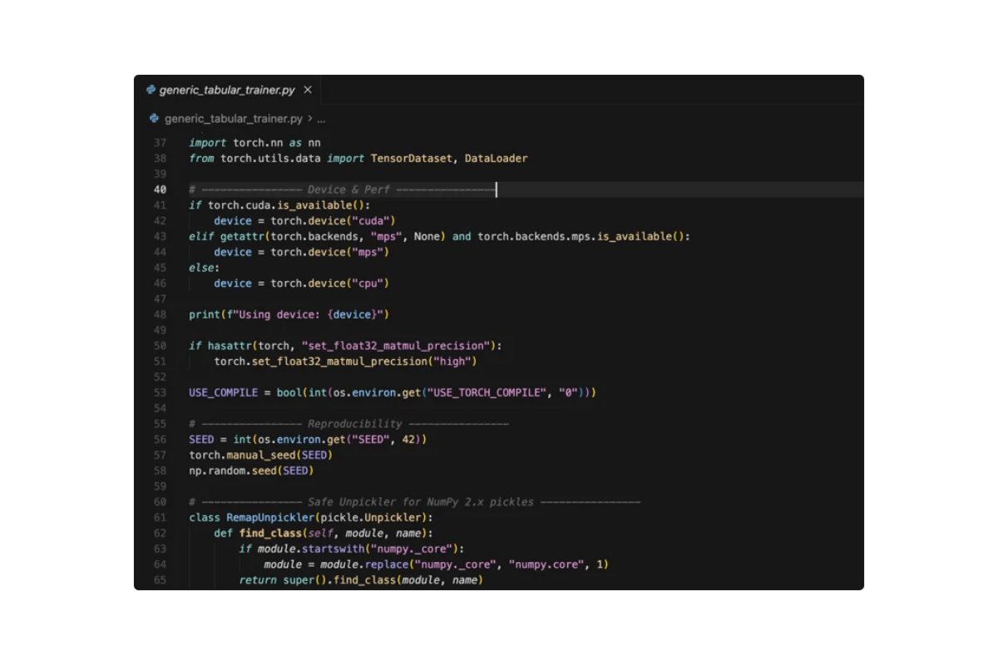Click the Python file icon in the editor tab
This screenshot has width=998, height=665.
point(151,90)
